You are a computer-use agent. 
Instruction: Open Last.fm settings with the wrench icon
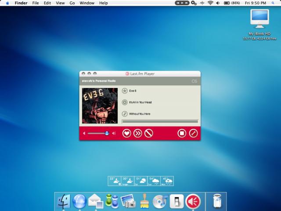[193, 133]
